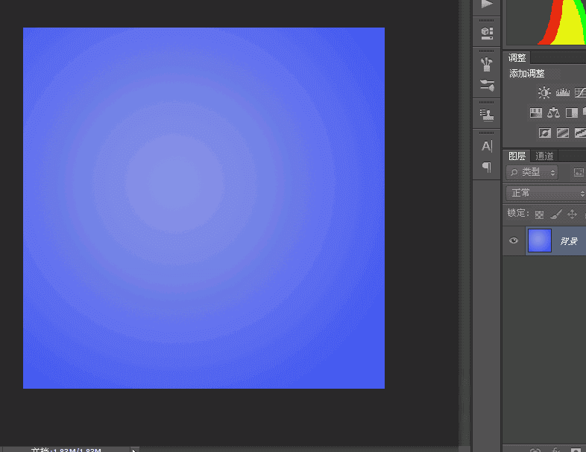Add an Invert adjustment
586x452 pixels.
(x=545, y=133)
